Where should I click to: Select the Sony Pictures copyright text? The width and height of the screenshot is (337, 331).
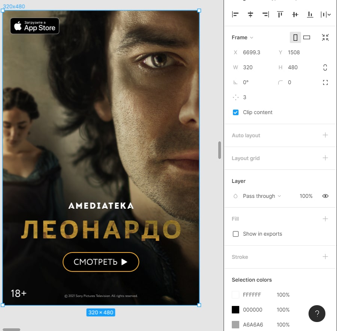[101, 296]
